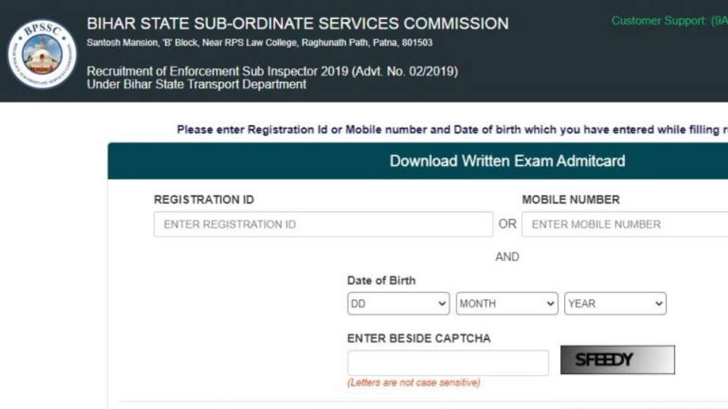Click the letters not case sensitive note

pos(413,383)
